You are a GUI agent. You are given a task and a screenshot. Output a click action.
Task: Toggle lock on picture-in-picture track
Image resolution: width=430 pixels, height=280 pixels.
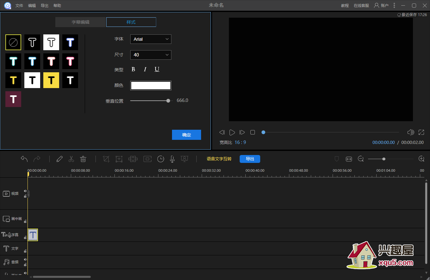(x=25, y=221)
